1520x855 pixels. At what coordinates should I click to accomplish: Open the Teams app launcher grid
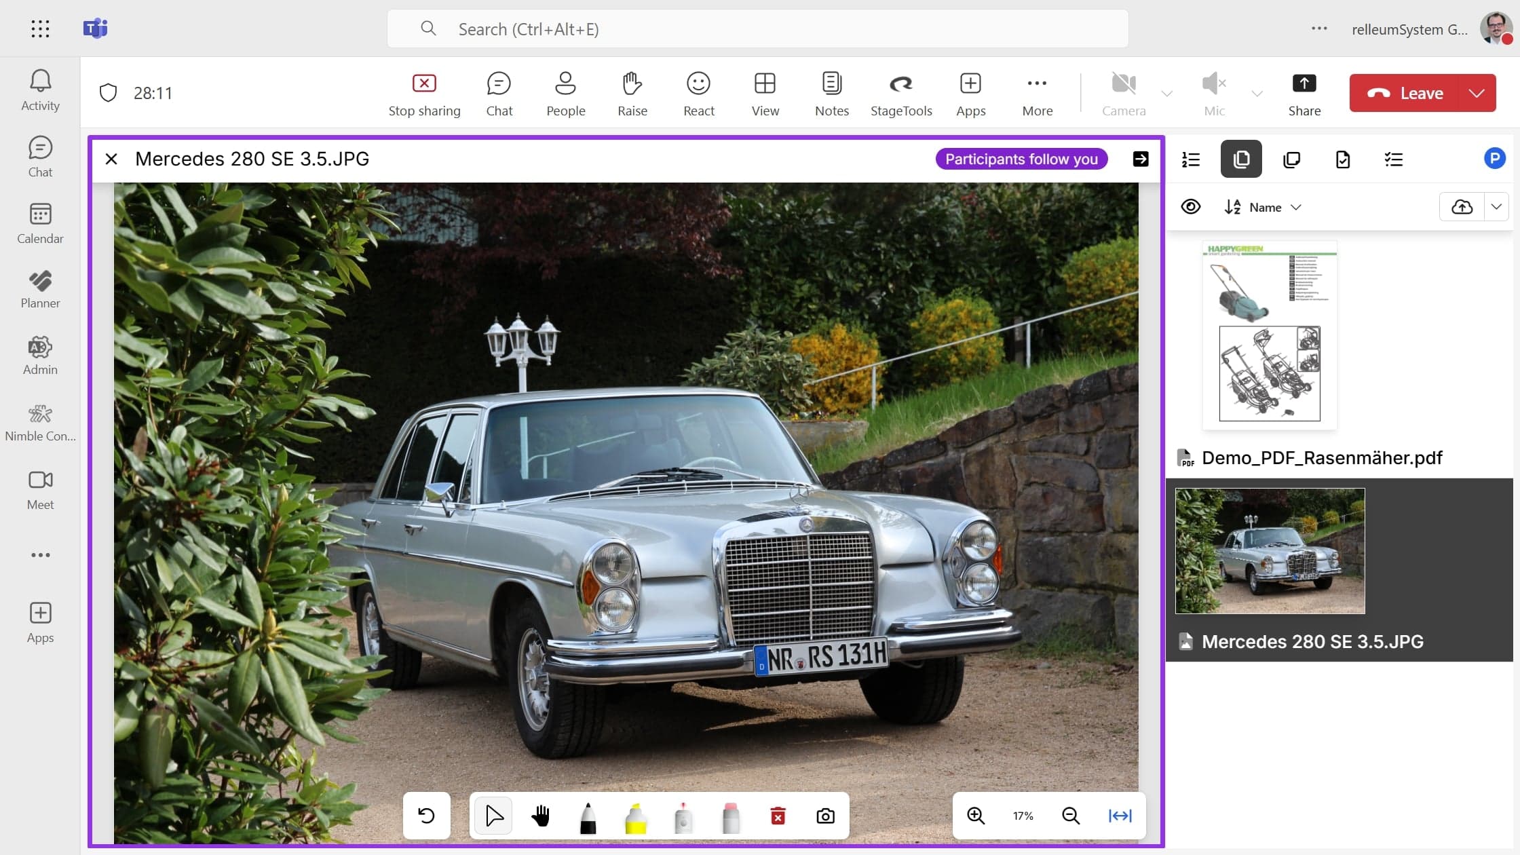click(40, 28)
